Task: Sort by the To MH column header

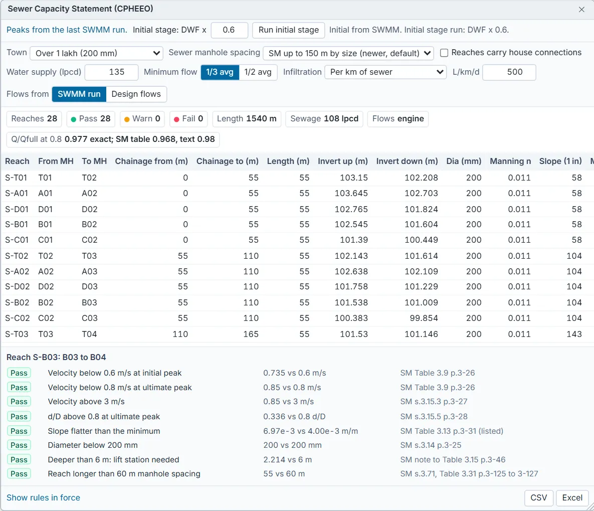Action: coord(94,161)
